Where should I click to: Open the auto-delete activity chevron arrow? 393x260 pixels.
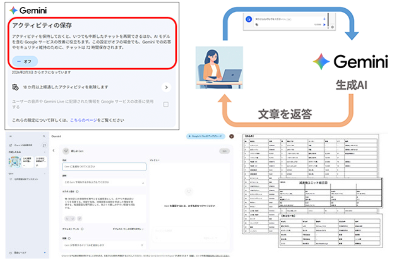[166, 87]
